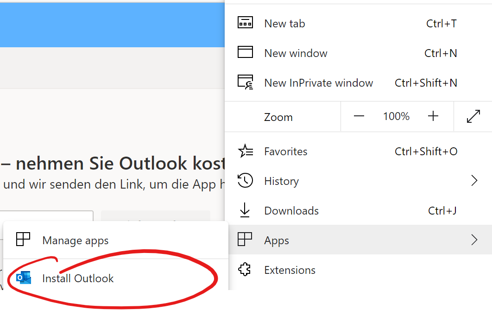
Task: Expand History submenu chevron
Action: point(474,181)
